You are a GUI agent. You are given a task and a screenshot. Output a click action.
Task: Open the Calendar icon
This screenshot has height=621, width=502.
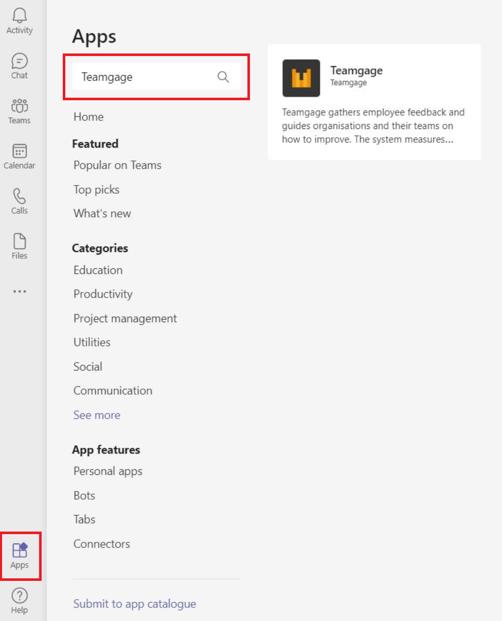(20, 151)
